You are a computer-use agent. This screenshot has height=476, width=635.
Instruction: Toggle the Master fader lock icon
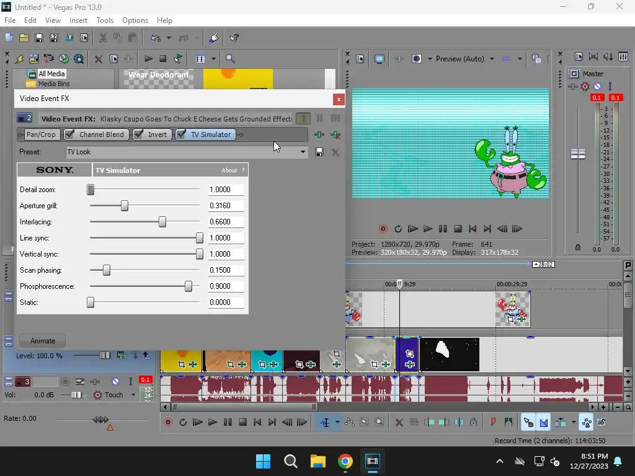pos(578,247)
